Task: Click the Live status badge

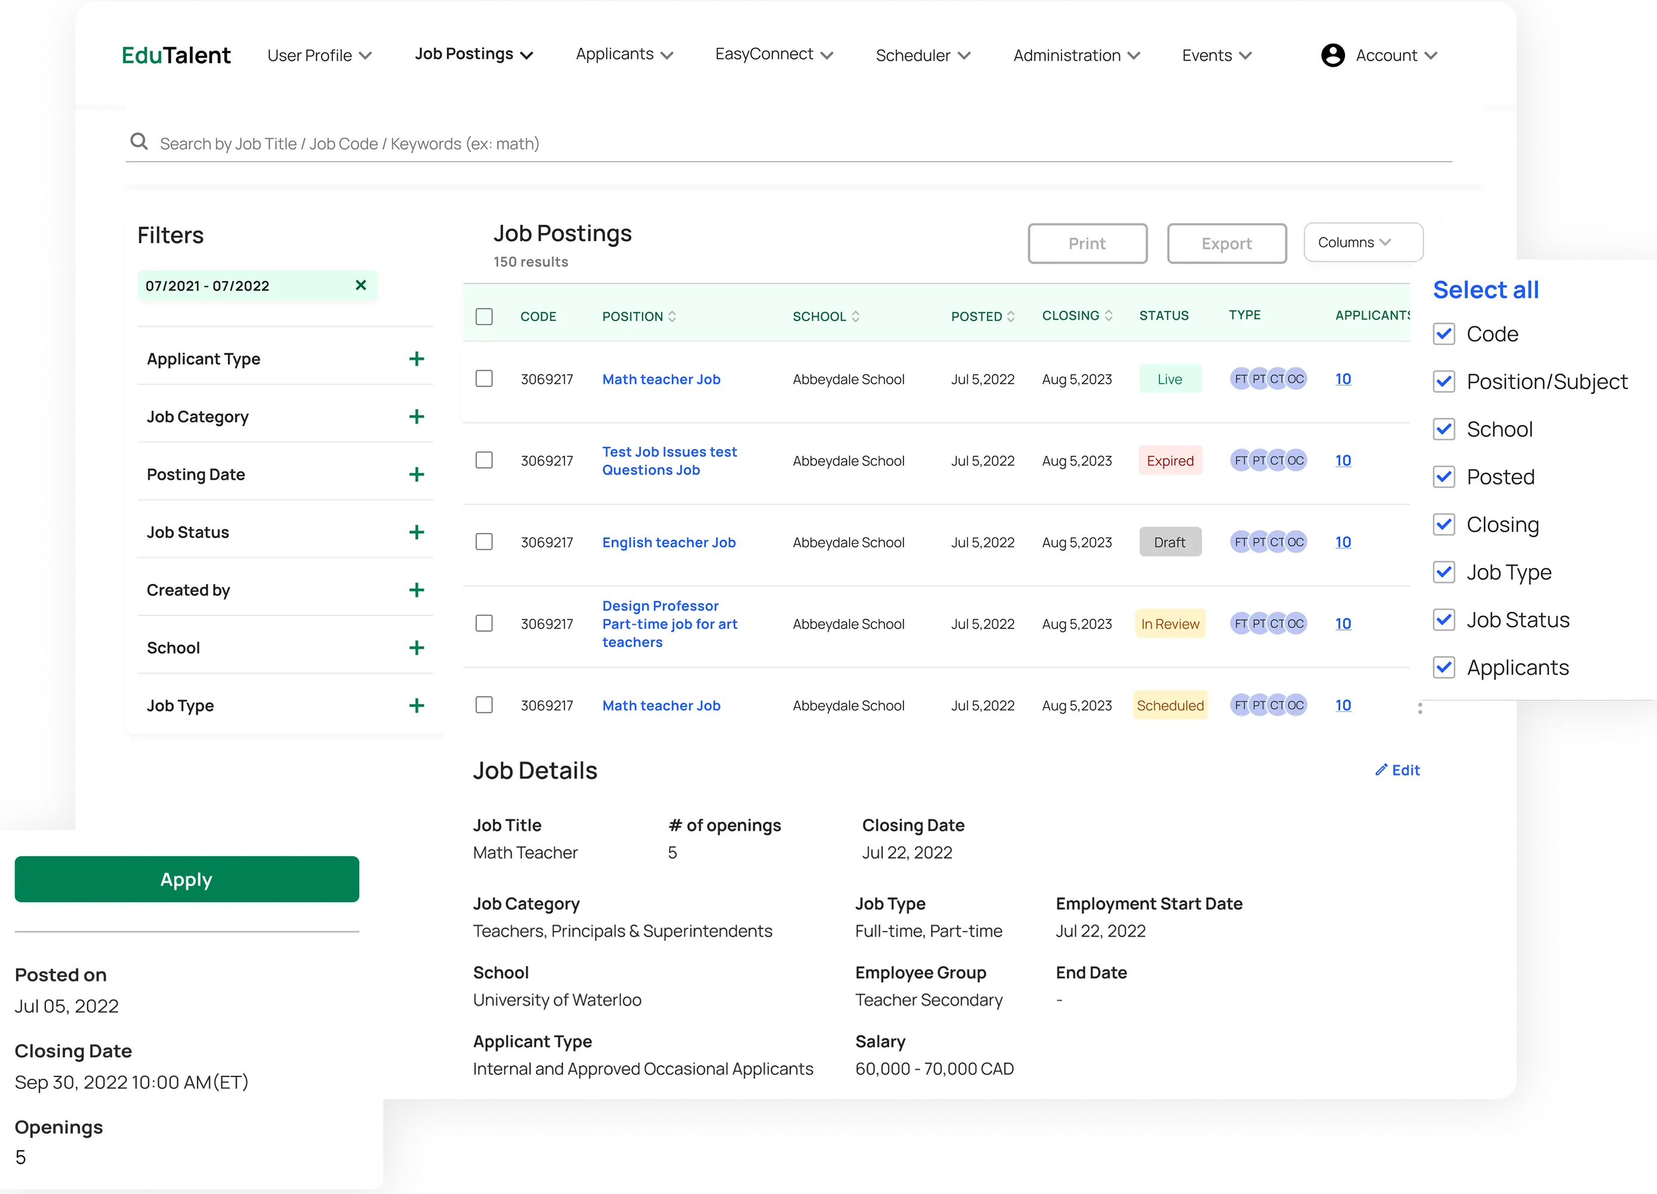Action: coord(1170,378)
